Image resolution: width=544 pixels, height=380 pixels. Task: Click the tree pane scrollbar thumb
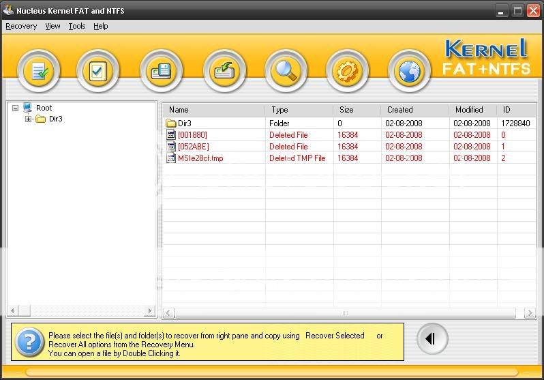click(x=25, y=310)
